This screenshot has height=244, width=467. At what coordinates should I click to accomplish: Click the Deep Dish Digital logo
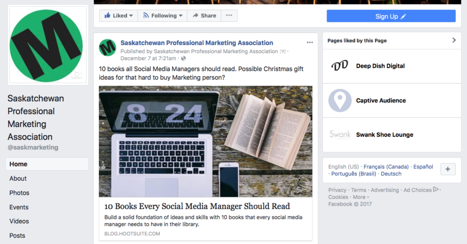(x=340, y=66)
